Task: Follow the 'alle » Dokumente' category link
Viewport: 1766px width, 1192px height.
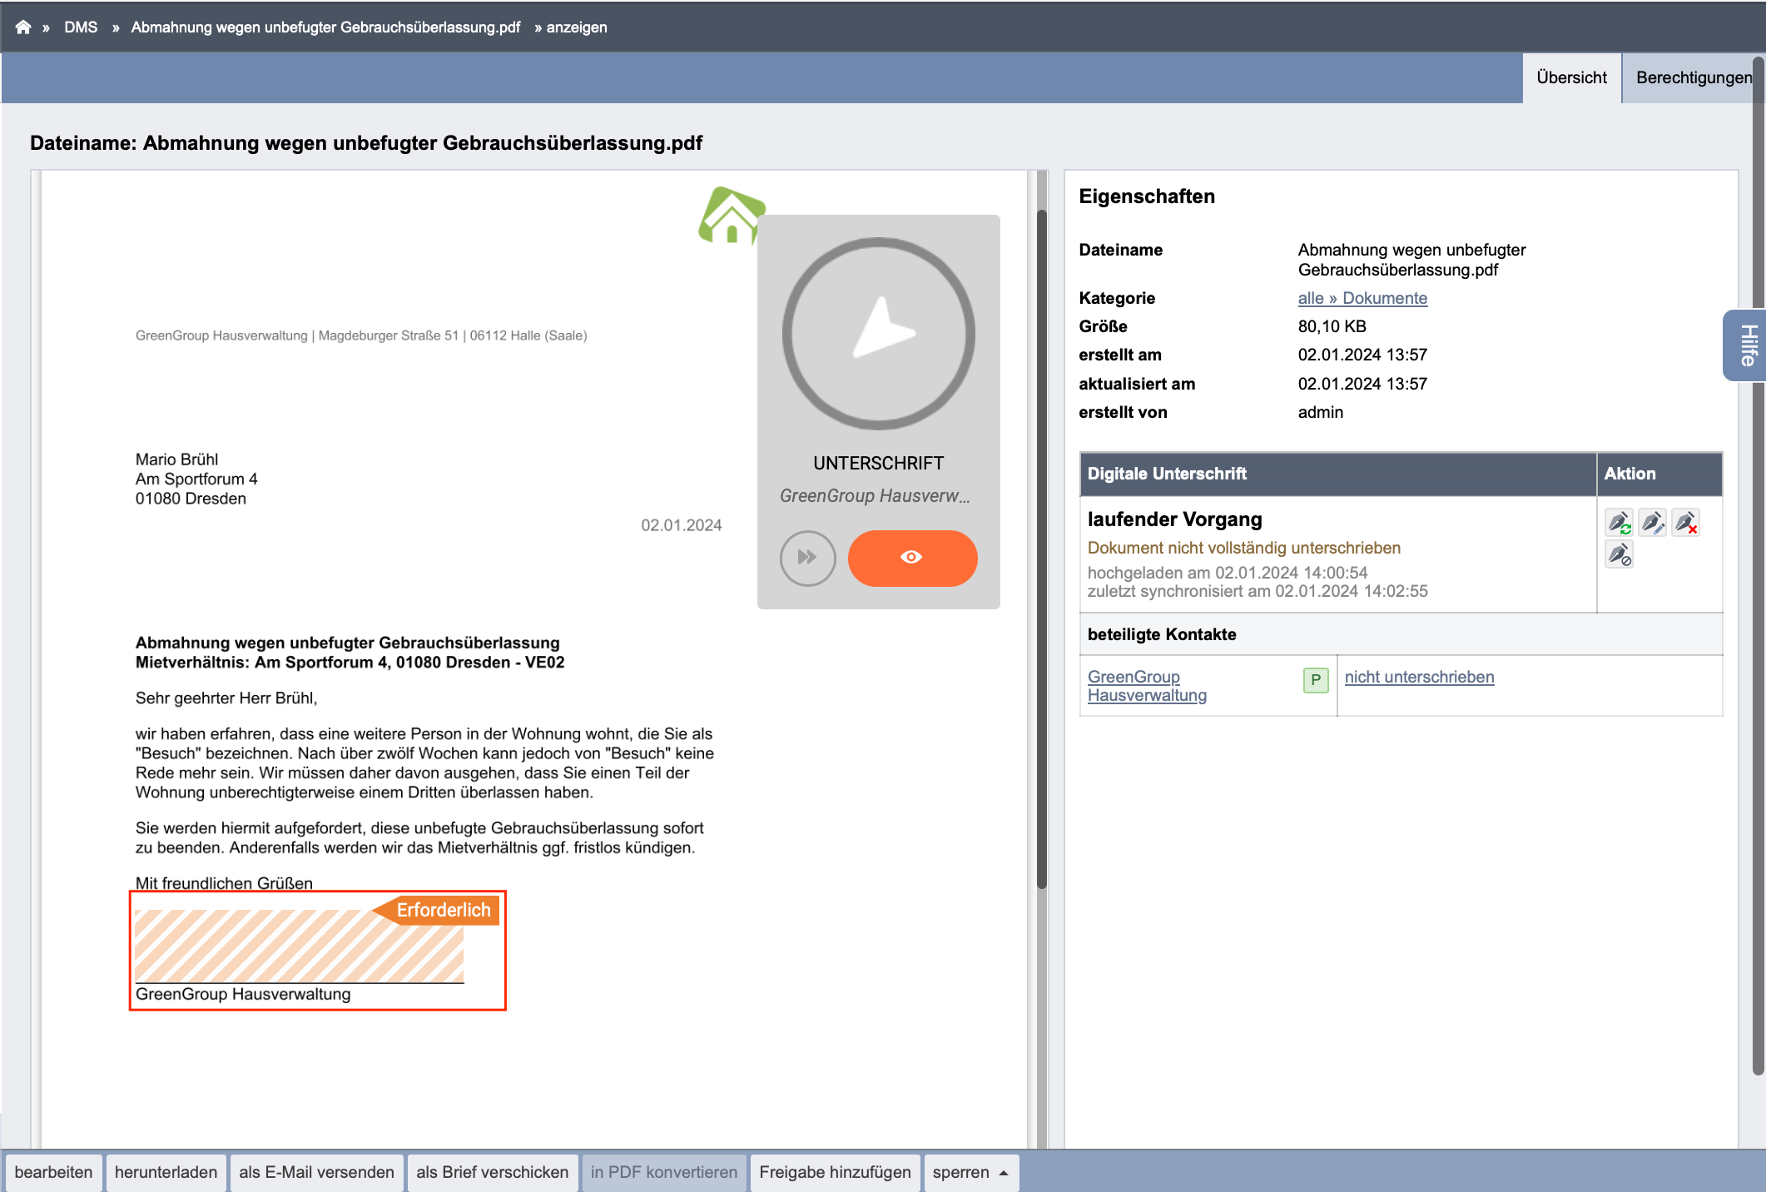Action: tap(1362, 298)
